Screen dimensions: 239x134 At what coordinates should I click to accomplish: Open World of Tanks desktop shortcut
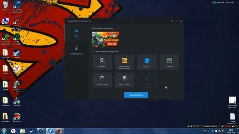point(17,87)
